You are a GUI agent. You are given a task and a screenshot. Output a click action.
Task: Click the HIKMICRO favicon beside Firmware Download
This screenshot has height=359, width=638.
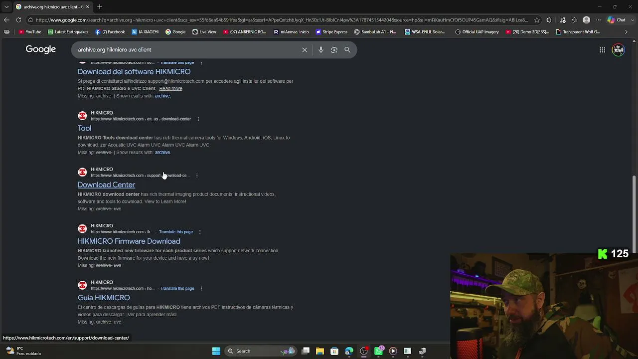pos(82,229)
